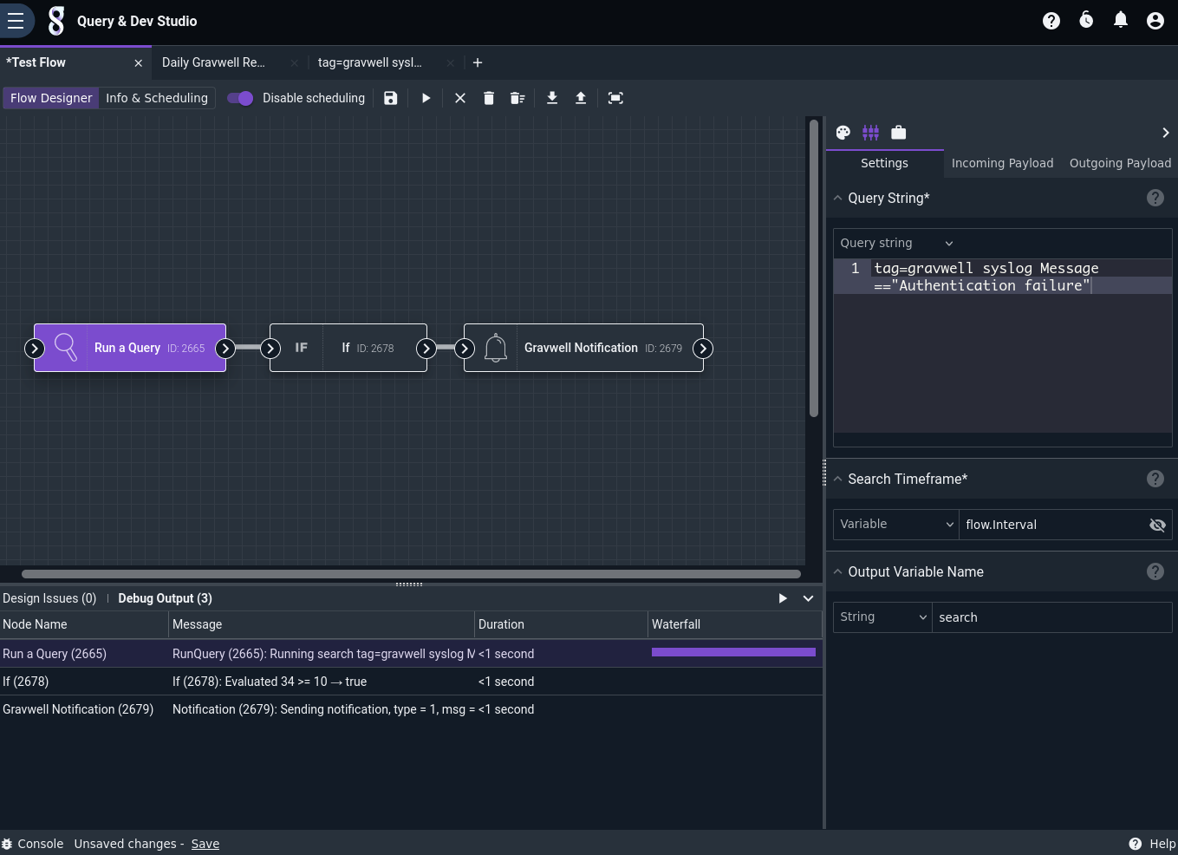The image size is (1178, 855).
Task: Open the Outgoing Payload tab
Action: tap(1120, 163)
